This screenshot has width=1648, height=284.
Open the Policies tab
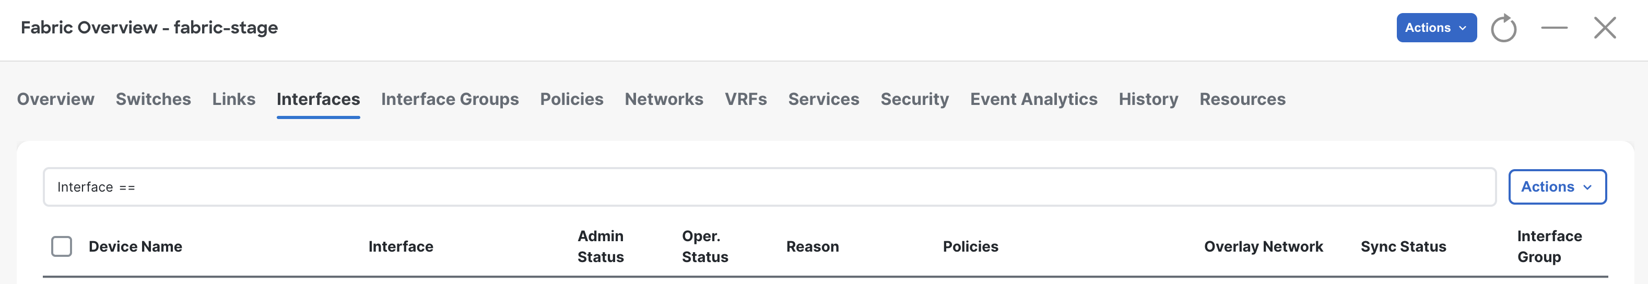pos(571,99)
